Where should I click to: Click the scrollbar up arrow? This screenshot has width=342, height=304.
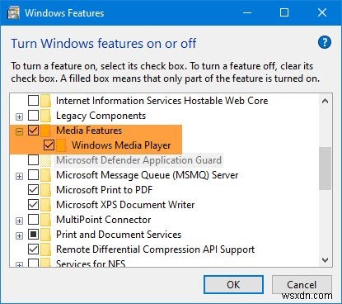(x=326, y=101)
